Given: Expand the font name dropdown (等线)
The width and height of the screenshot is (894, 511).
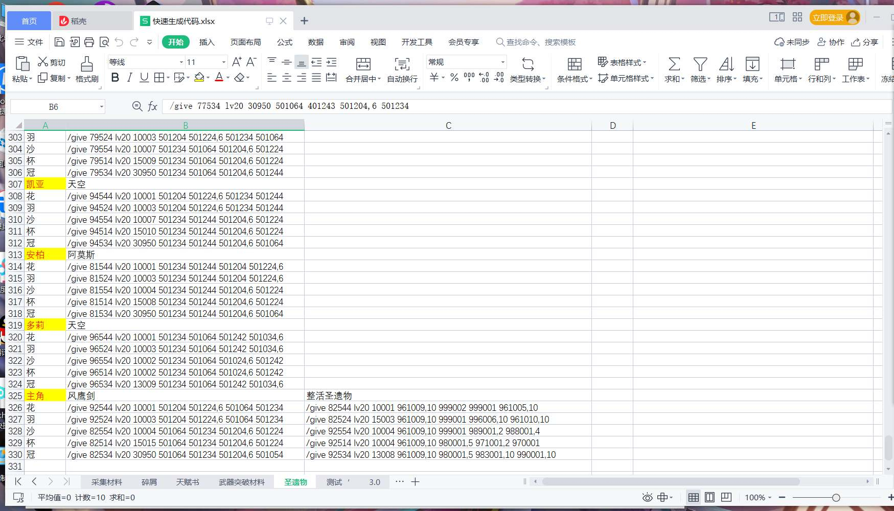Looking at the screenshot, I should point(181,62).
